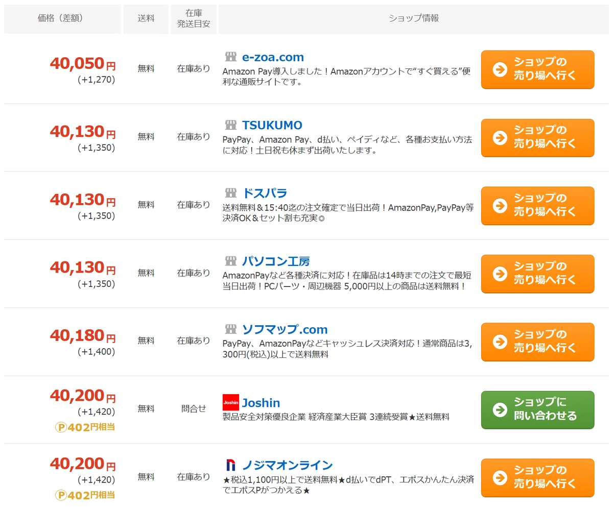Click the ソフマップ.com cashless payment description
This screenshot has width=613, height=509.
coord(347,349)
